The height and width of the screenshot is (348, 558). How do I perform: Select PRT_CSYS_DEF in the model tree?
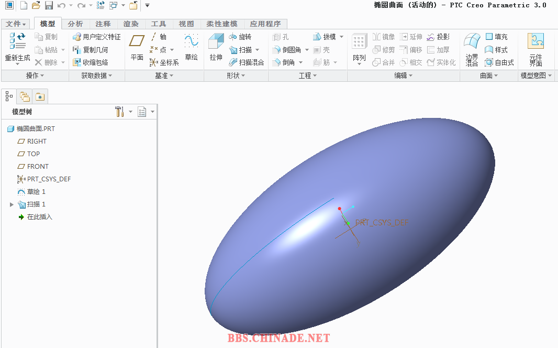tap(44, 179)
